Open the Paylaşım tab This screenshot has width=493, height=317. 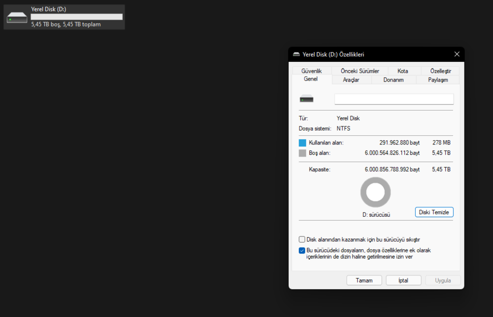438,80
